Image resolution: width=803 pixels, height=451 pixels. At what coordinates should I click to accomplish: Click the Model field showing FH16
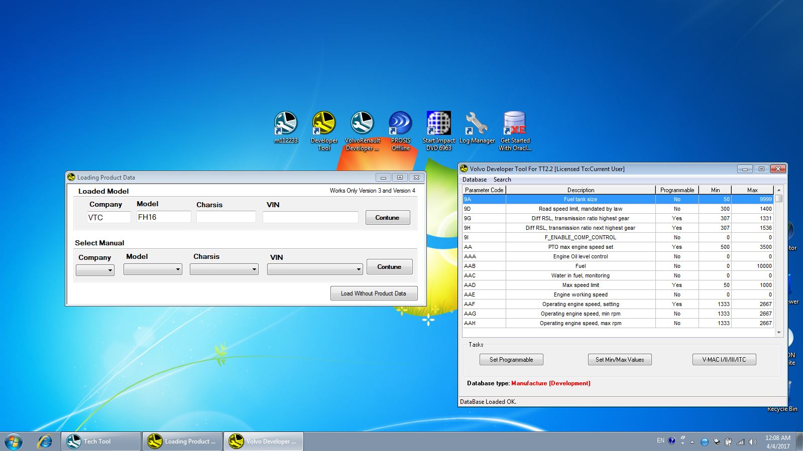click(x=164, y=217)
